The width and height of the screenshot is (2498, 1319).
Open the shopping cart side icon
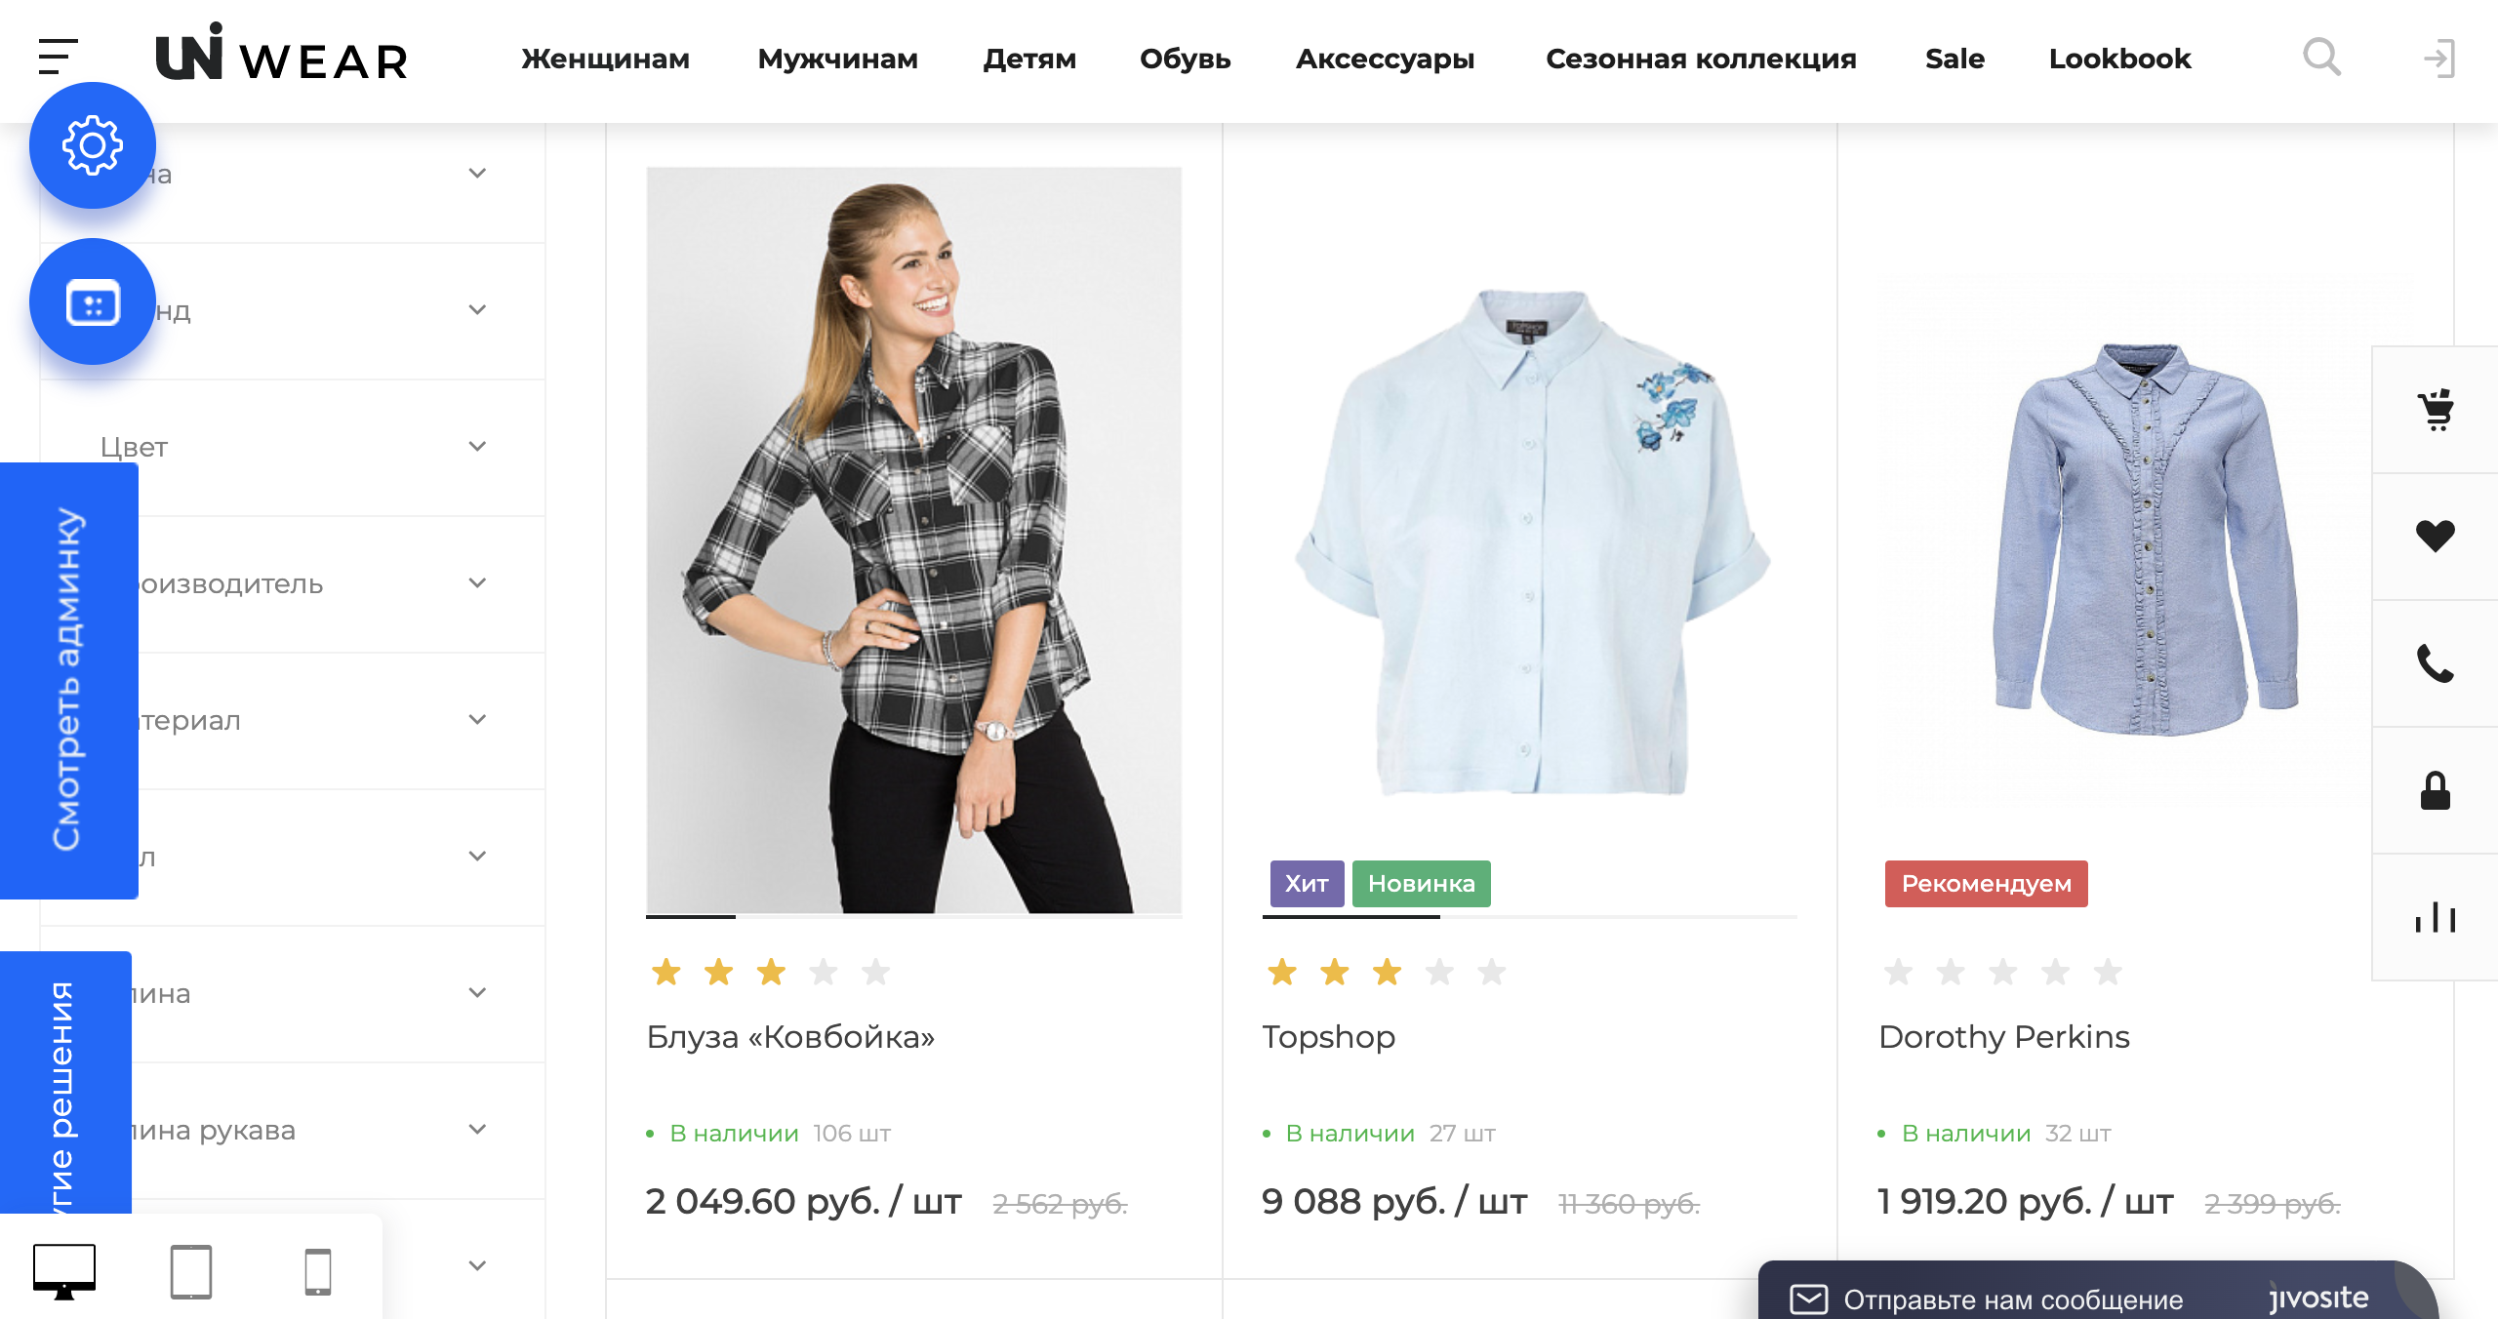click(2436, 410)
